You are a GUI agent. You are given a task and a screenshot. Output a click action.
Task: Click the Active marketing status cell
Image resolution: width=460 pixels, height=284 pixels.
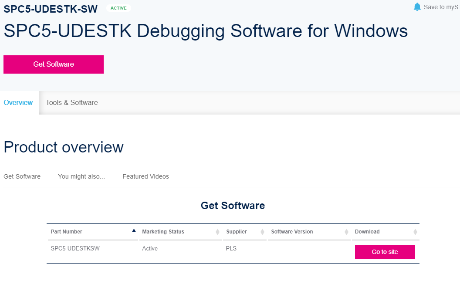pos(150,248)
